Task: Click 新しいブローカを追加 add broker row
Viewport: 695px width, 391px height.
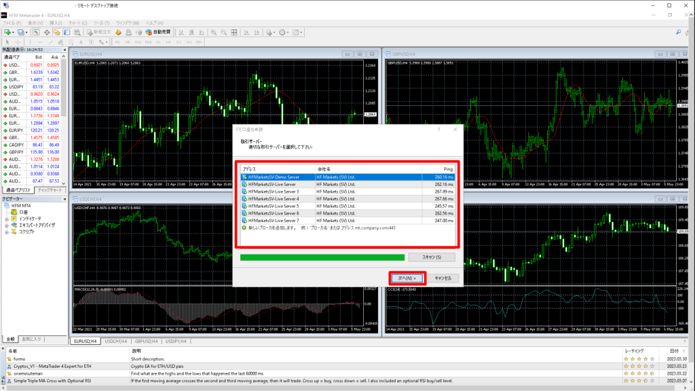Action: [x=348, y=228]
